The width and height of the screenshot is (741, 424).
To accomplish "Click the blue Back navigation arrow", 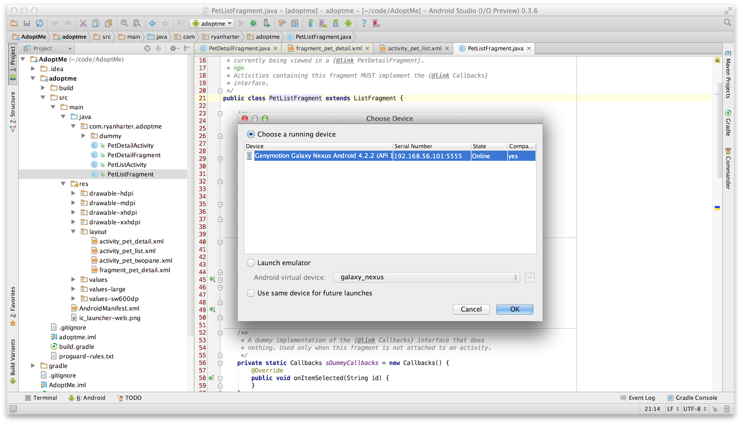I will [x=152, y=23].
